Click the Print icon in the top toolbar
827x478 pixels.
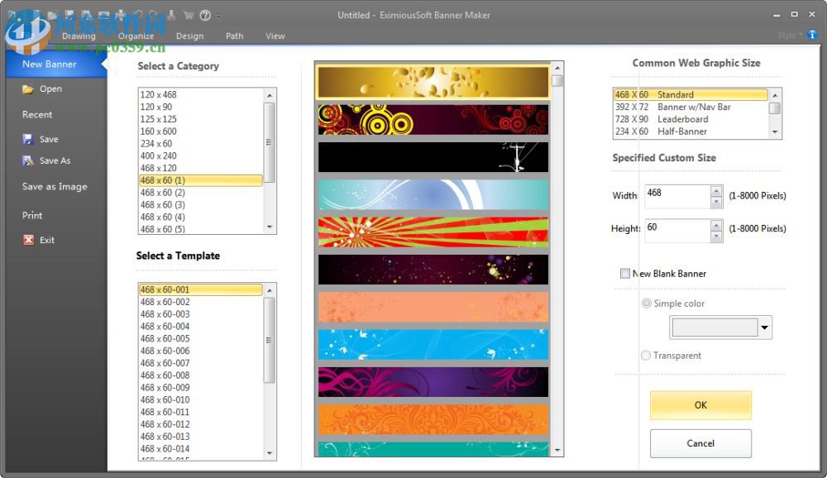[x=171, y=14]
